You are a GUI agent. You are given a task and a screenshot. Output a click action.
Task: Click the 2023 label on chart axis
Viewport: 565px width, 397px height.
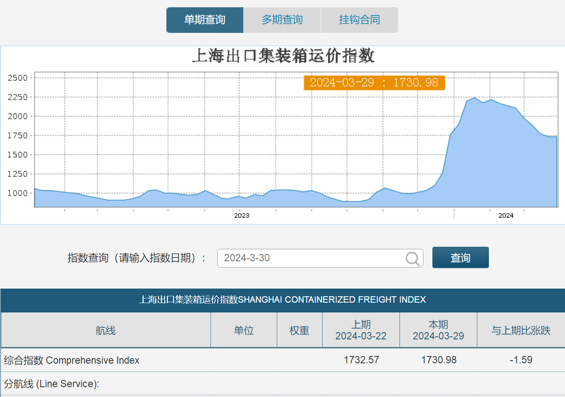coord(242,216)
